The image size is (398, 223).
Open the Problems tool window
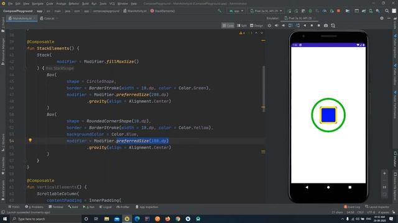pyautogui.click(x=34, y=207)
